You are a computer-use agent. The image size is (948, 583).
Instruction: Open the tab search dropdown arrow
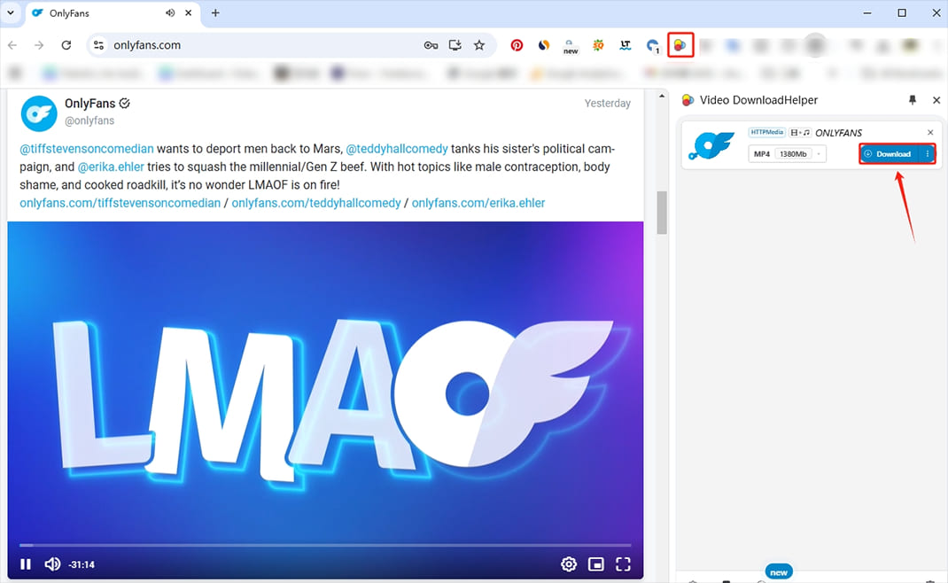[x=11, y=13]
